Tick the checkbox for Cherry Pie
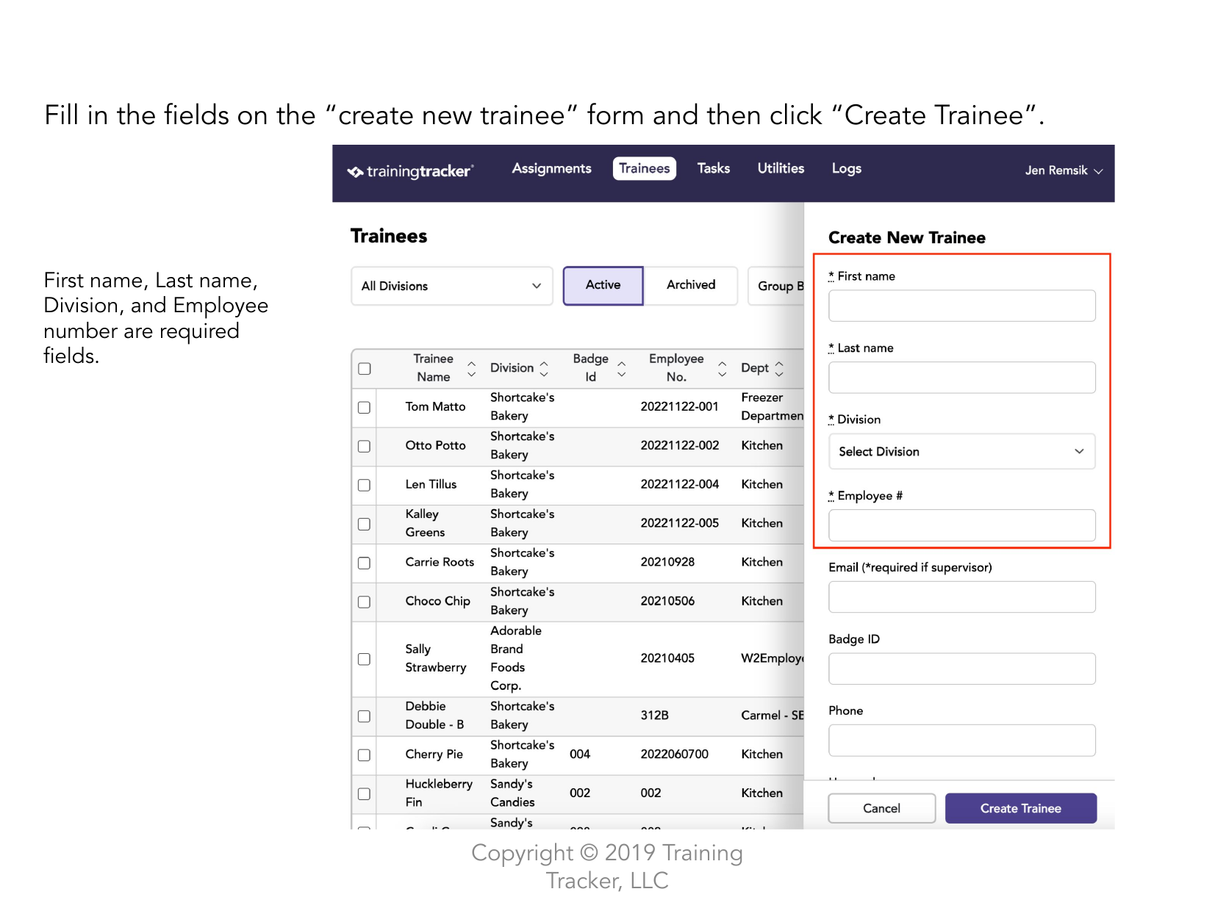Viewport: 1215px width, 911px height. (364, 755)
